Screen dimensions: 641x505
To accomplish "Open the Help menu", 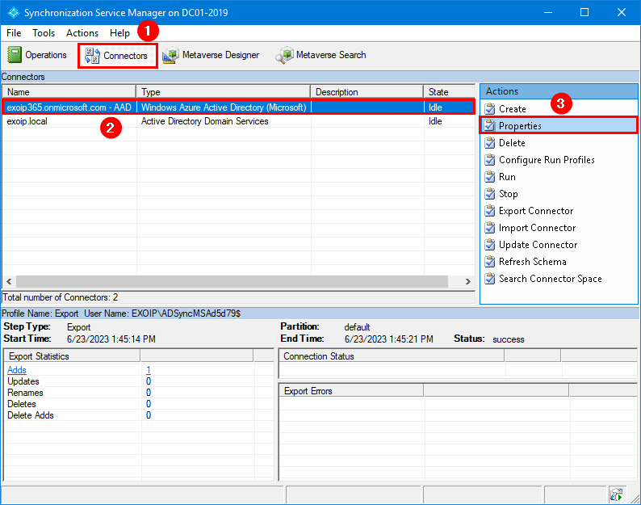I will [x=119, y=33].
